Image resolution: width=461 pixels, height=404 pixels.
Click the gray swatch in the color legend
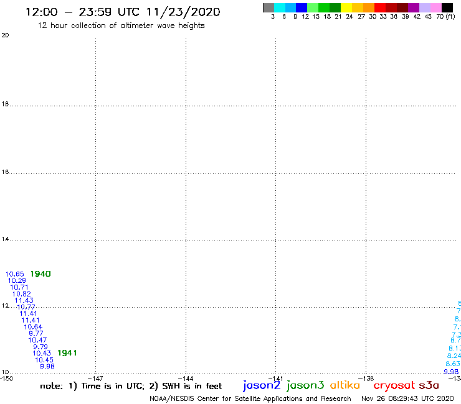pyautogui.click(x=269, y=7)
